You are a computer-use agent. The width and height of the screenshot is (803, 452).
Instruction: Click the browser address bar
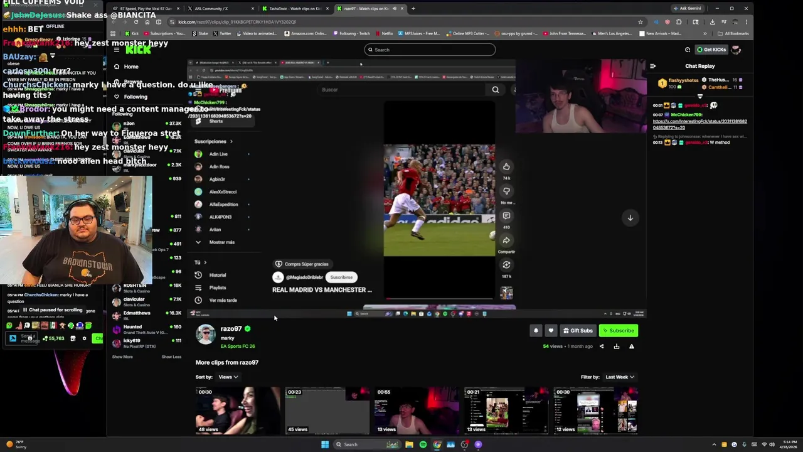pos(401,22)
